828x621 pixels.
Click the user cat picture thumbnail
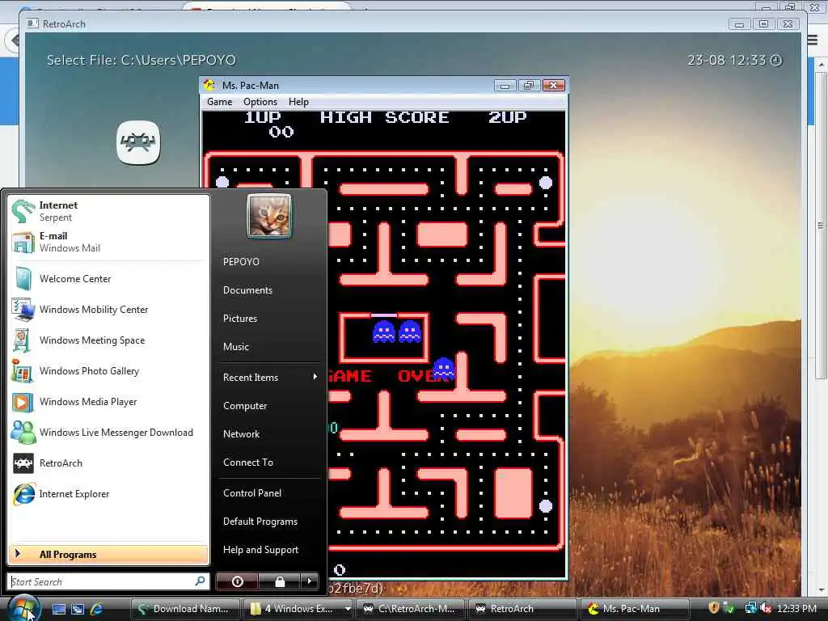click(269, 216)
